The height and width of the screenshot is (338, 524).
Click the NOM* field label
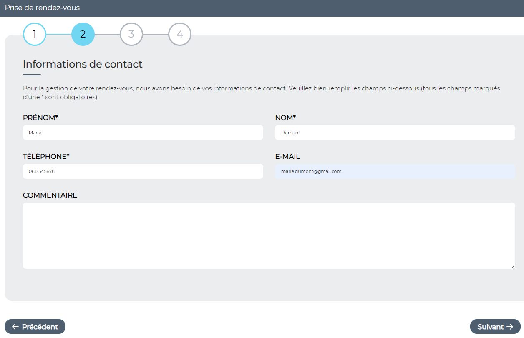285,118
